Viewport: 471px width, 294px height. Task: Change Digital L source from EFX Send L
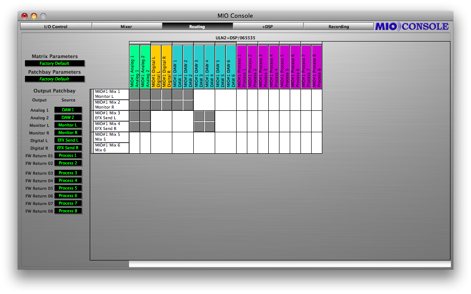pyautogui.click(x=68, y=140)
